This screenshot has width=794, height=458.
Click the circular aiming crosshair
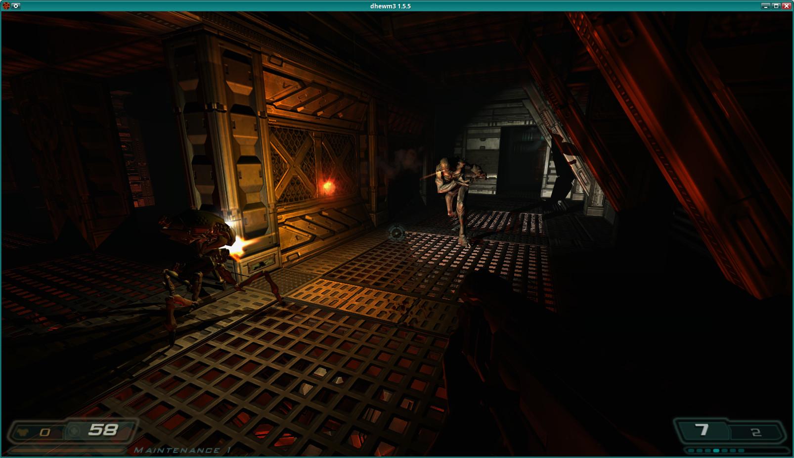tap(396, 232)
